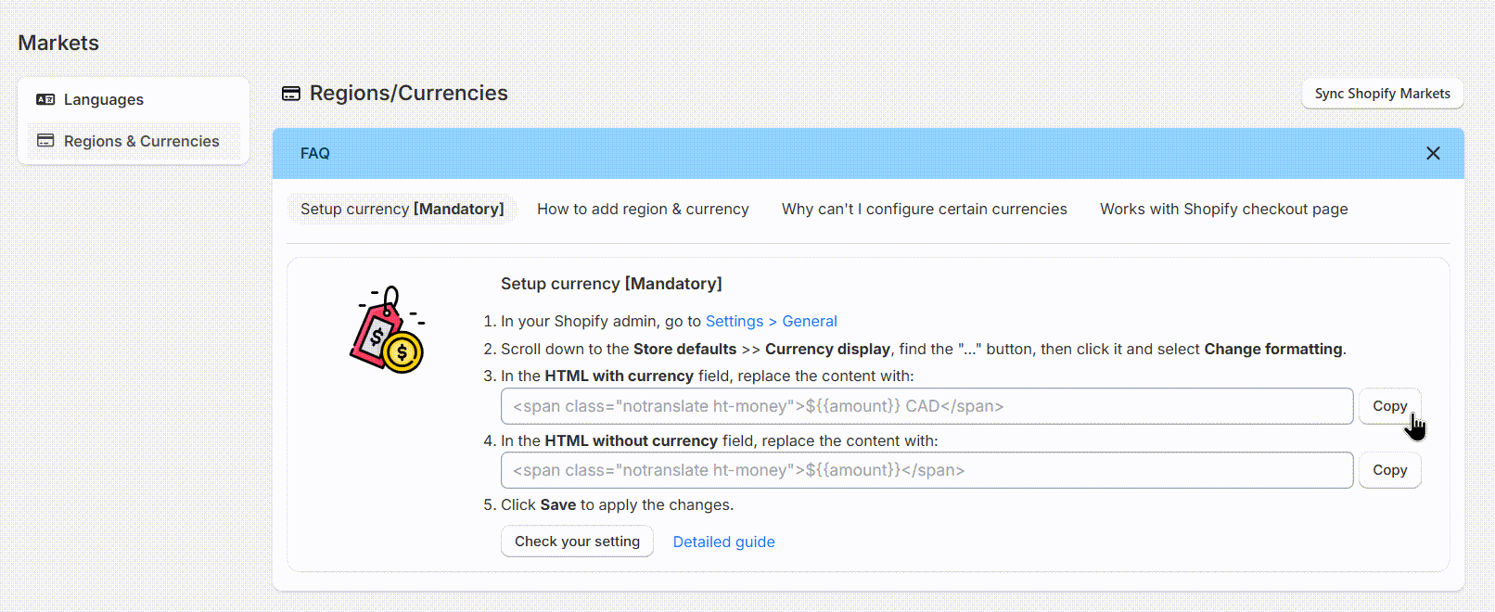
Task: Click the Regions/Currencies heading icon
Action: 291,93
